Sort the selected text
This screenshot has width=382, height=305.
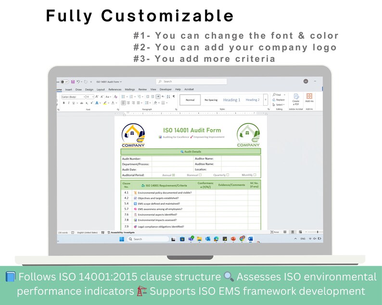(x=168, y=97)
